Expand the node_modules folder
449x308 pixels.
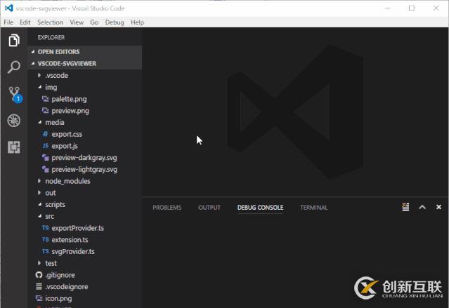(x=39, y=181)
